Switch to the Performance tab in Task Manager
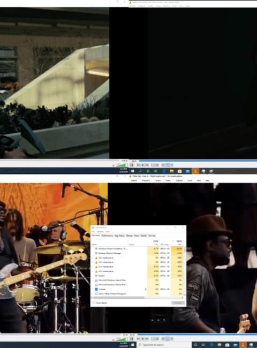Image resolution: width=257 pixels, height=348 pixels. 107,236
